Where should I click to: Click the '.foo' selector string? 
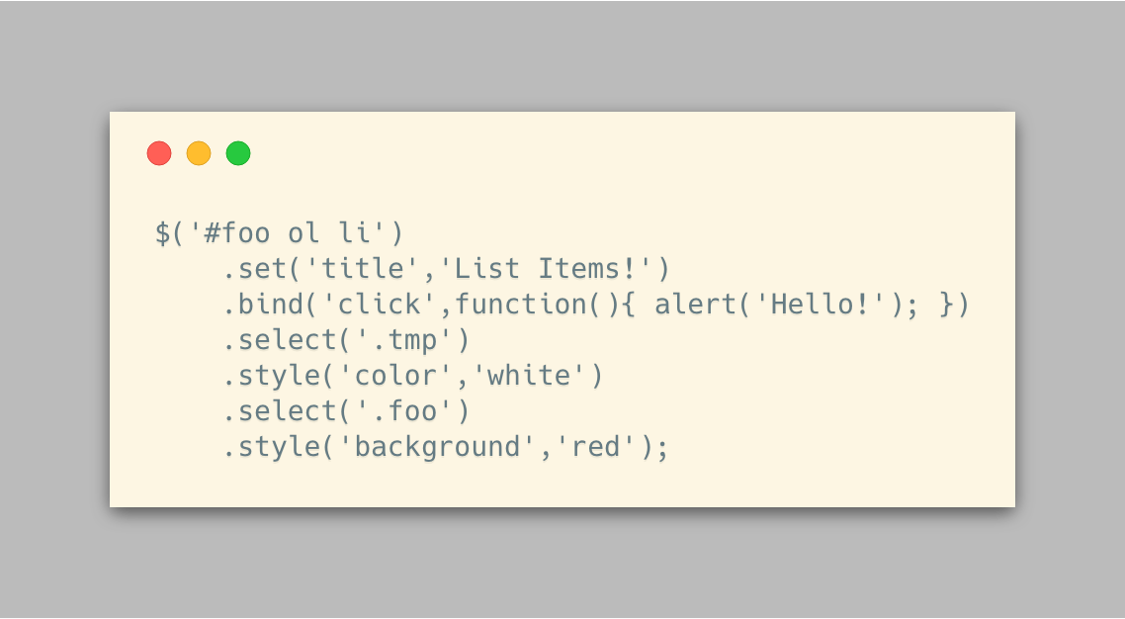point(404,411)
